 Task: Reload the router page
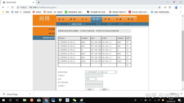click(x=12, y=7)
